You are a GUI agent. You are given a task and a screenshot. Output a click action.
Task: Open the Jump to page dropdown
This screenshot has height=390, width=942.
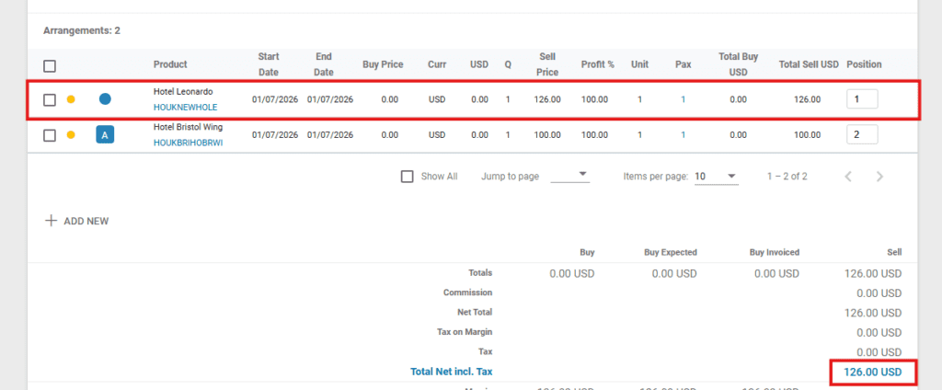[570, 177]
